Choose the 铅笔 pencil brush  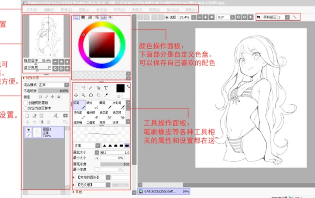(x=79, y=105)
